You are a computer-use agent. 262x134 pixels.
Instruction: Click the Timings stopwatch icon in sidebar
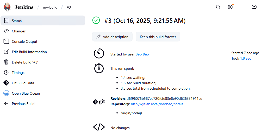[6, 73]
